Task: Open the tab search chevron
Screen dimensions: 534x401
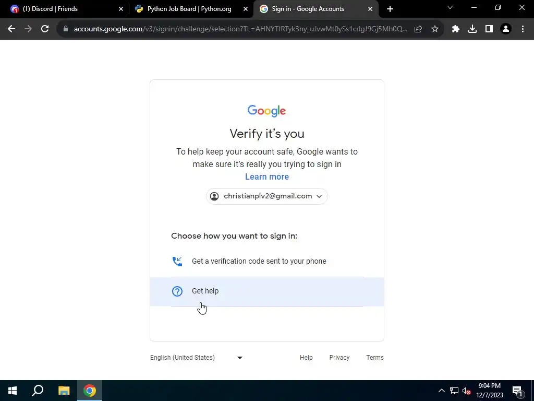Action: click(450, 8)
